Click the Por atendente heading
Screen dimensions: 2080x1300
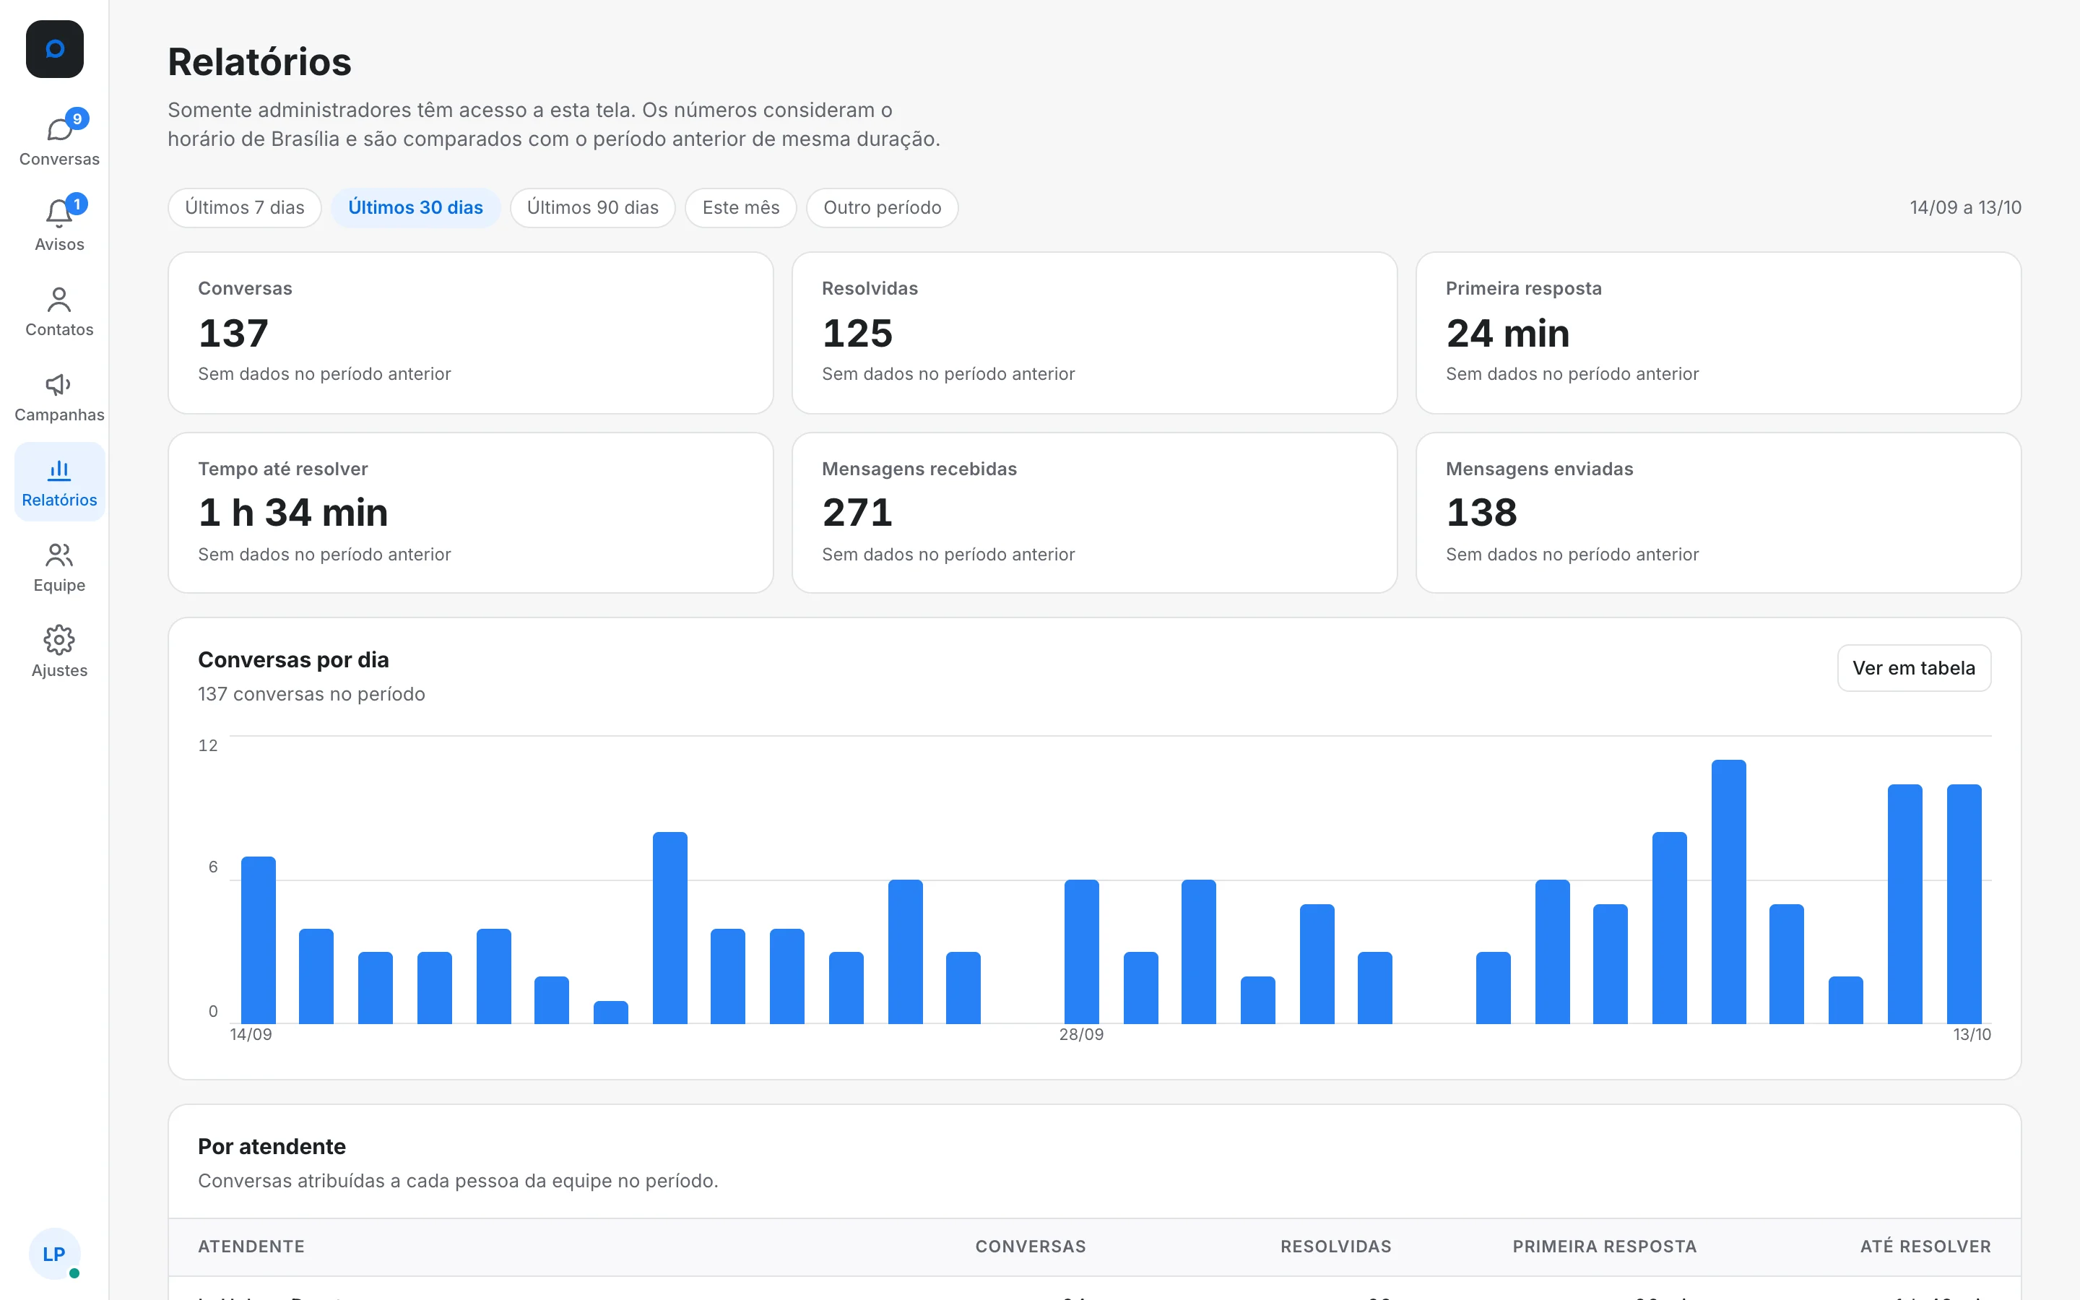[x=272, y=1146]
